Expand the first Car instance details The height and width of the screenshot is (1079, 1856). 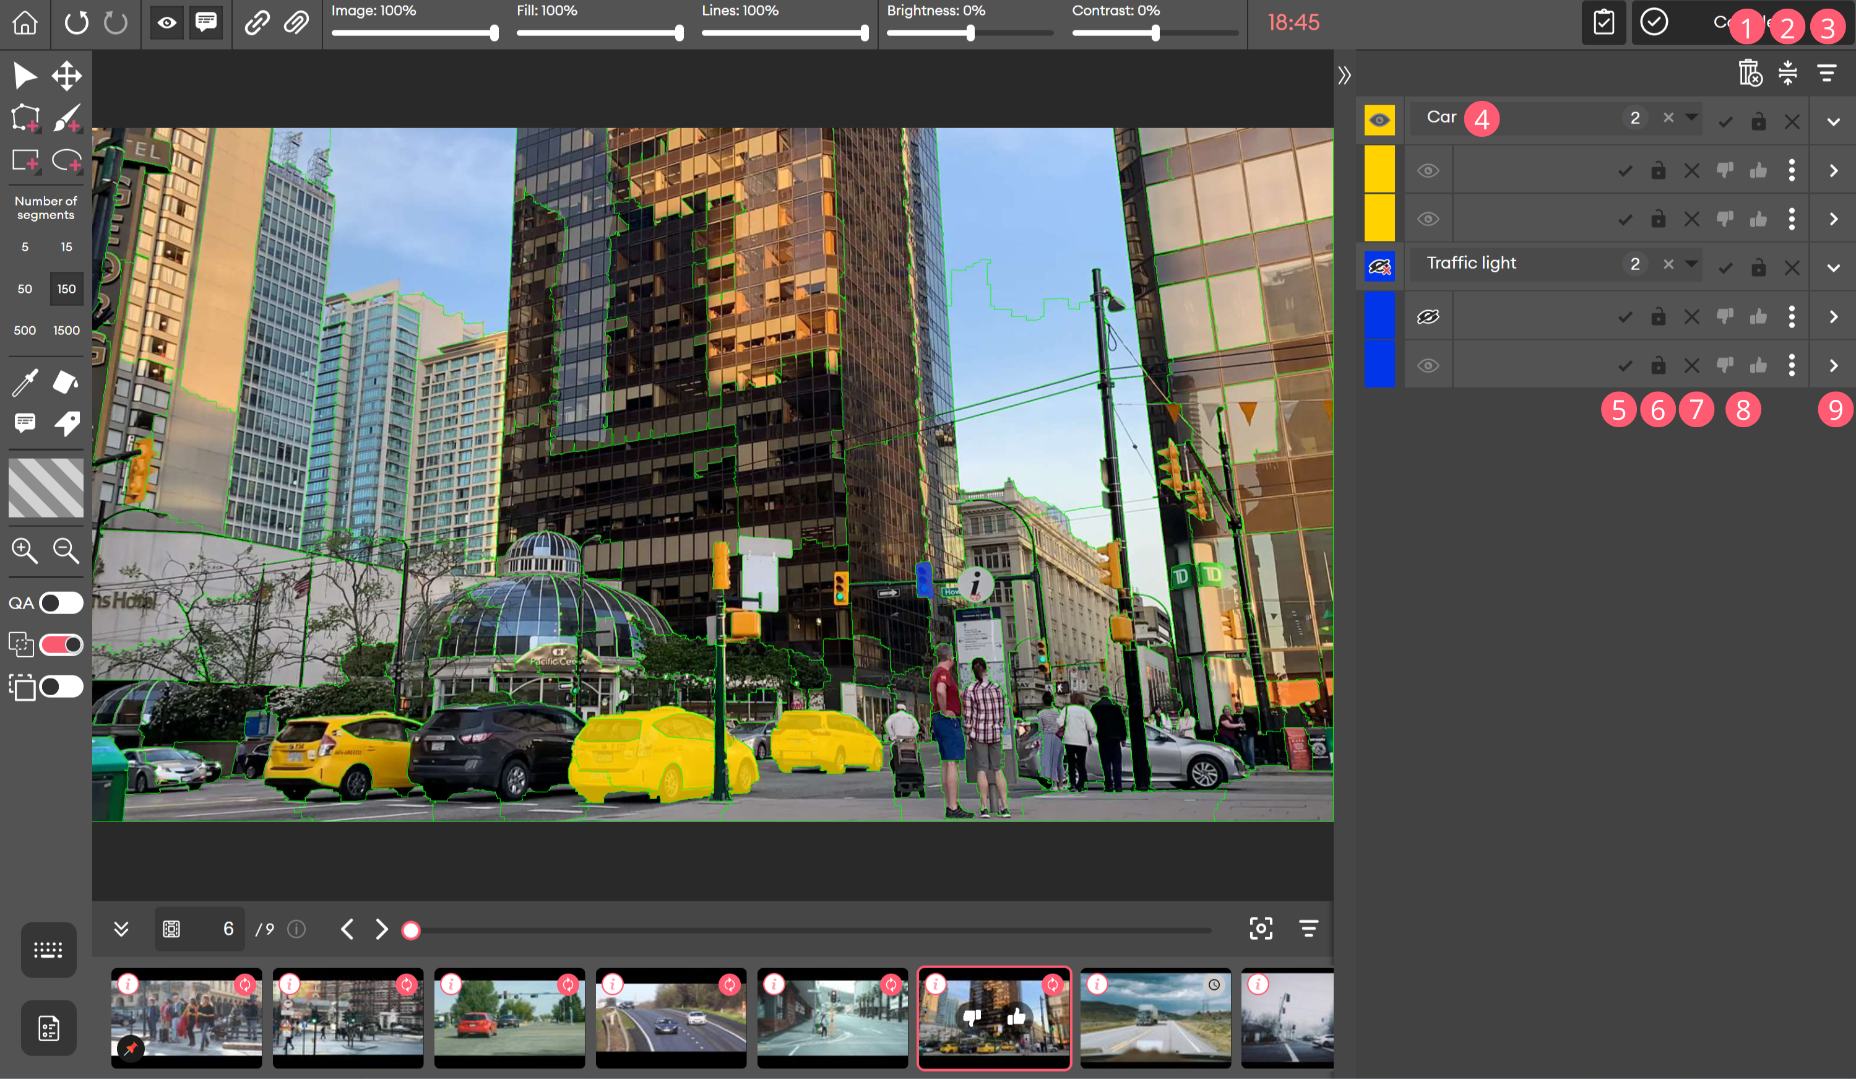(1833, 171)
